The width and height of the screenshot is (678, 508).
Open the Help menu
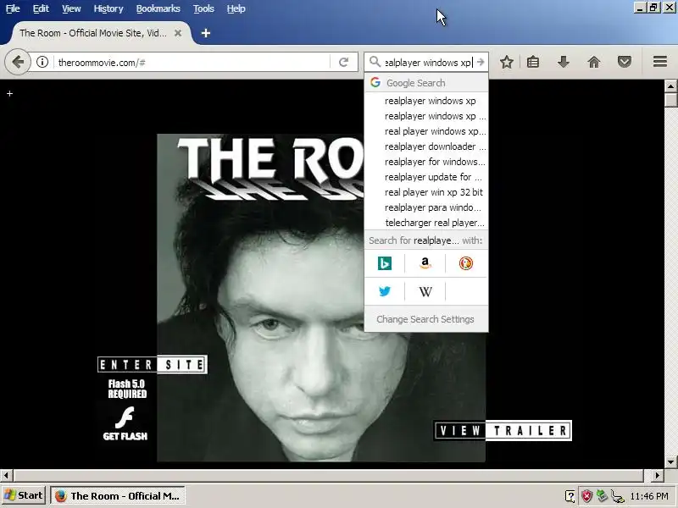(236, 8)
